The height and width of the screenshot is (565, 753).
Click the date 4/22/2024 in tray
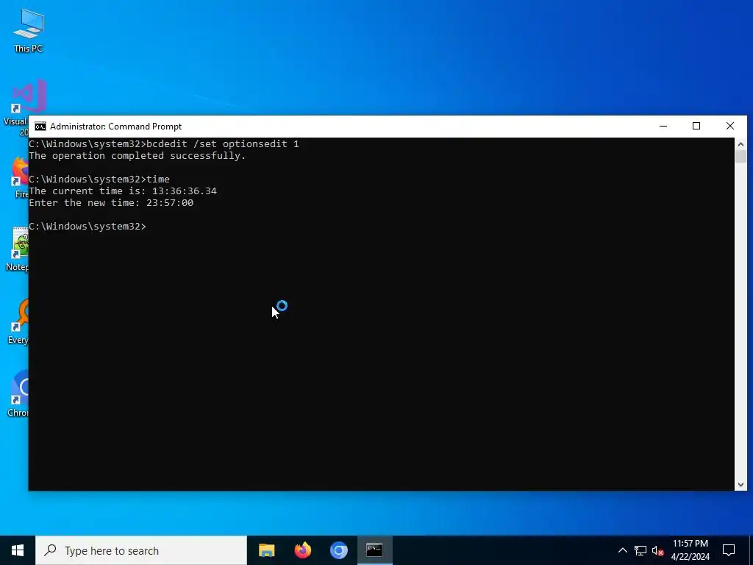point(690,557)
